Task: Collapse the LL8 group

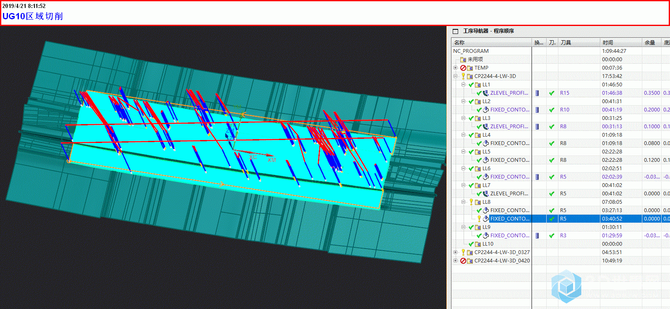Action: [464, 202]
